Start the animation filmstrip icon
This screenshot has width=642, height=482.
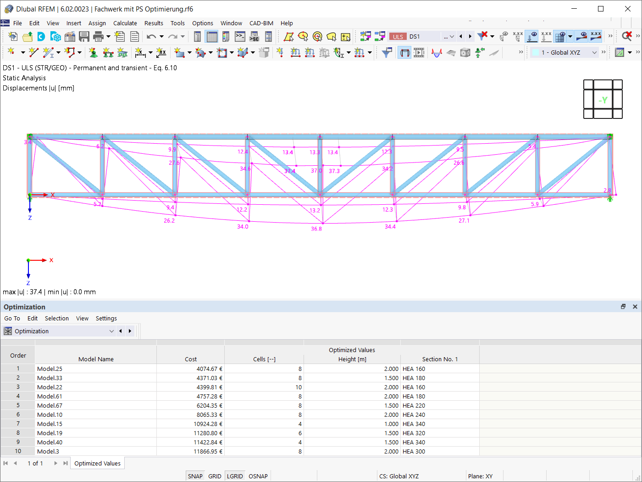pos(419,53)
